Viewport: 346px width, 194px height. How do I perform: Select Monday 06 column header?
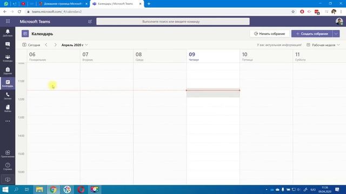(x=54, y=56)
